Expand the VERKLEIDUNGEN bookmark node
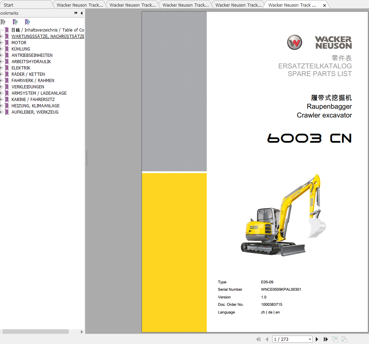 (1, 87)
